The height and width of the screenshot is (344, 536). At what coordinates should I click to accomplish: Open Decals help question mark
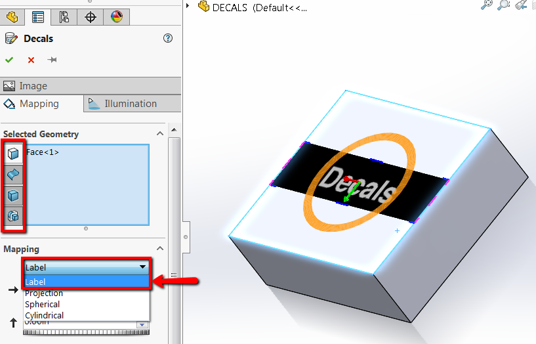[x=168, y=38]
